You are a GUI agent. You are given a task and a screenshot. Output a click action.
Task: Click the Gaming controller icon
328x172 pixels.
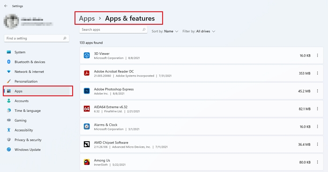click(x=9, y=120)
